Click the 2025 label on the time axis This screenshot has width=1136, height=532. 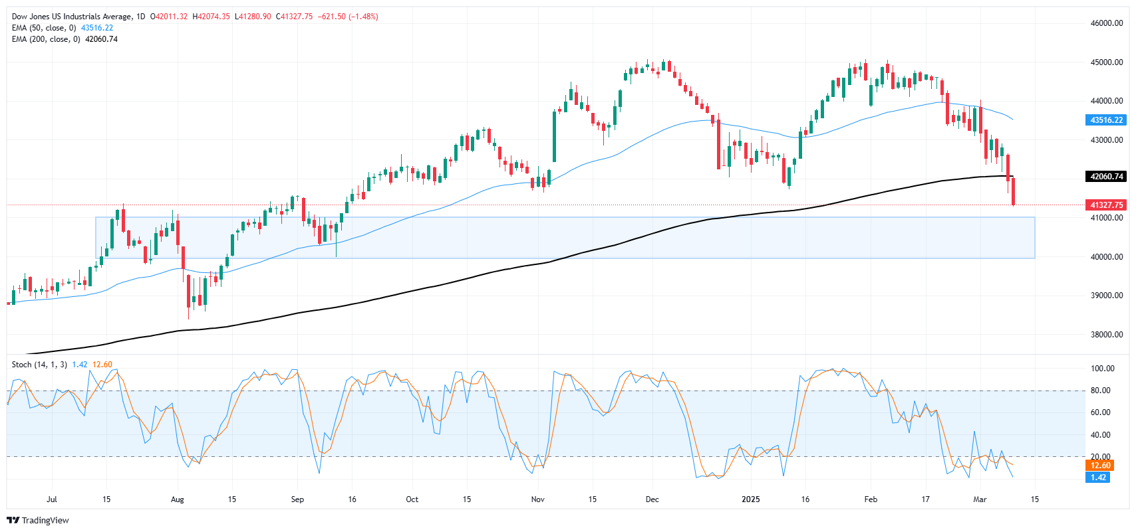pos(750,499)
